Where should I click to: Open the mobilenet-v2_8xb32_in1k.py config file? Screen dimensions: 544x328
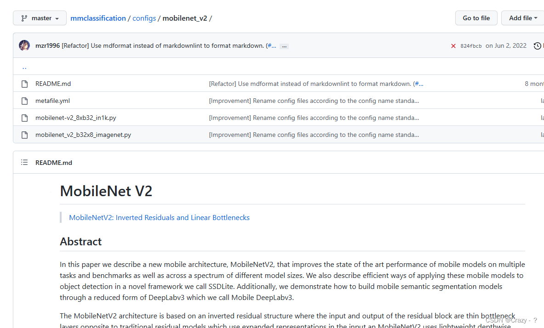(75, 118)
